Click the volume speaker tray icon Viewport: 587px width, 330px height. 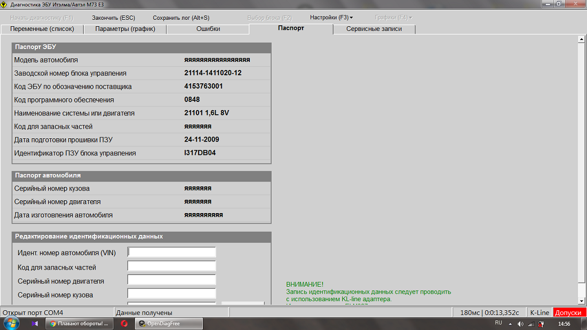click(520, 324)
